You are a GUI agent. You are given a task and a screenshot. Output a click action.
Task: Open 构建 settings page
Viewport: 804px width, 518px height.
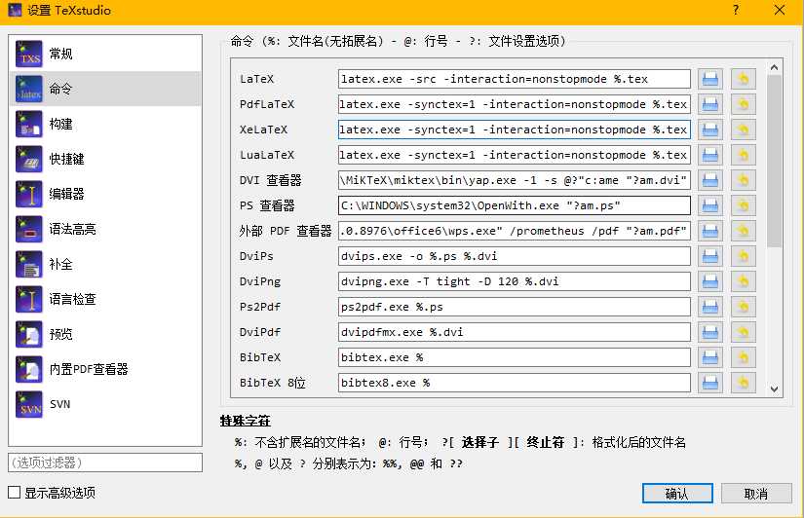[105, 124]
